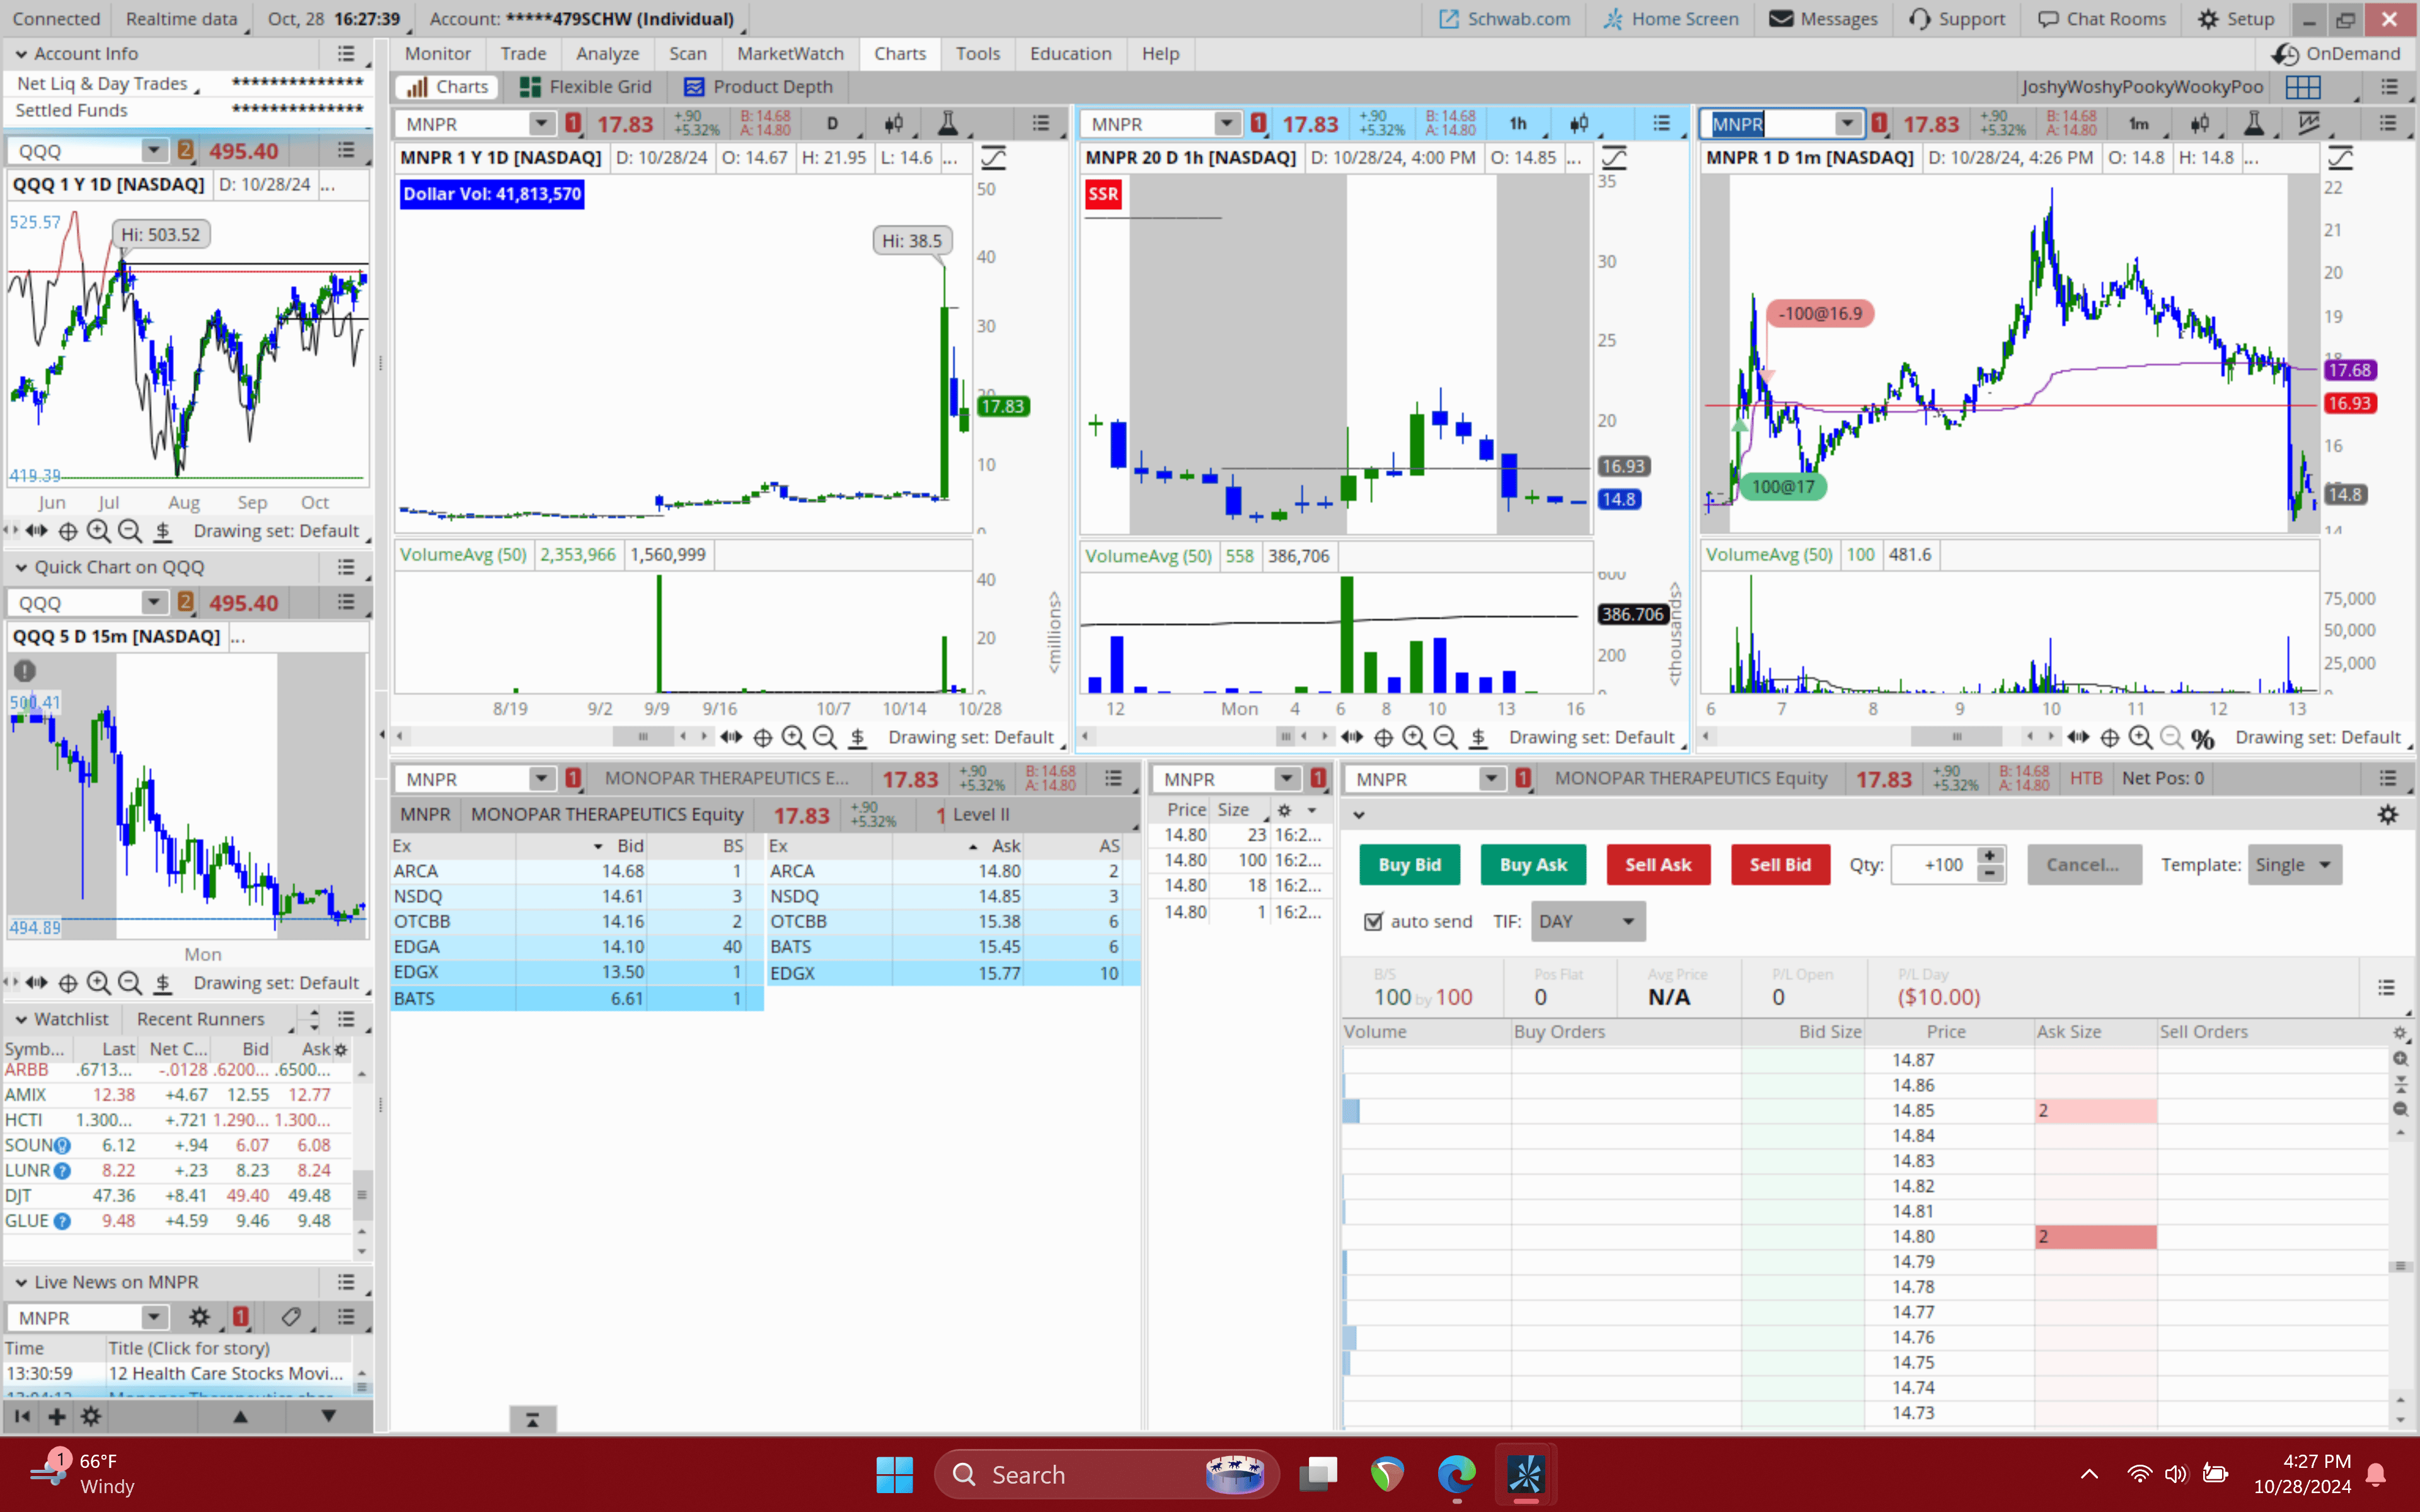Screen dimensions: 2420x1512
Task: Toggle the pan arrows on the QQQ daily chart
Action: click(x=37, y=531)
